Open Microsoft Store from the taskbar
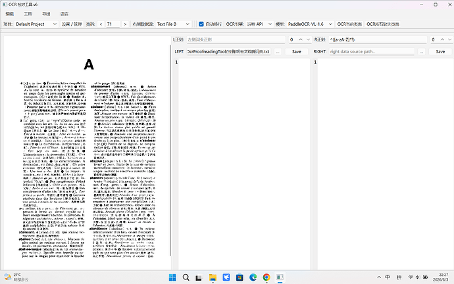The height and width of the screenshot is (284, 454). point(240,277)
